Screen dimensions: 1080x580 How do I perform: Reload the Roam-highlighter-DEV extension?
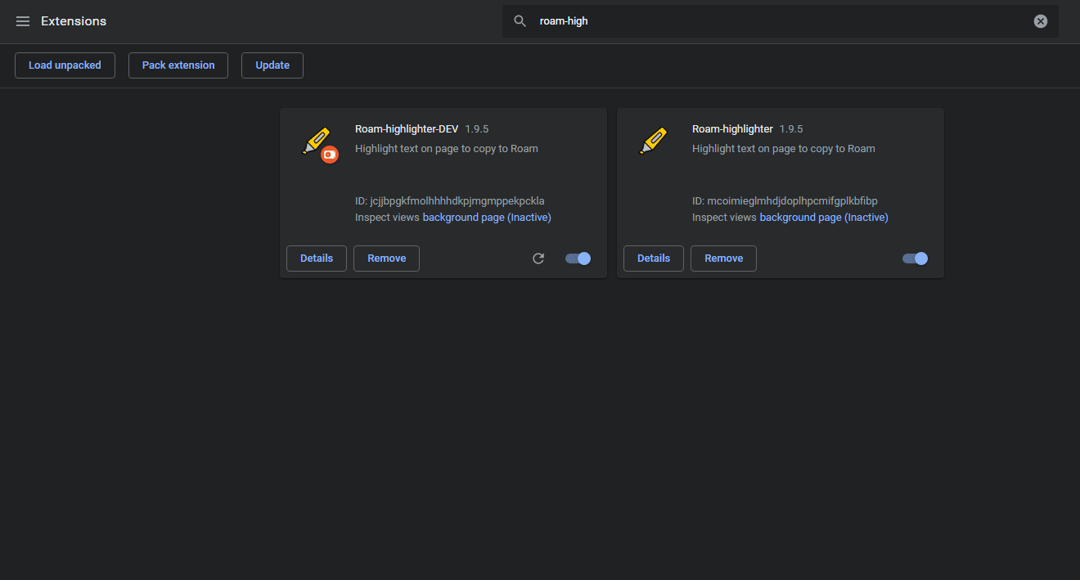coord(538,259)
